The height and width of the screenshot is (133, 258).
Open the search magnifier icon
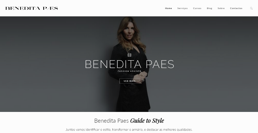[x=251, y=8]
